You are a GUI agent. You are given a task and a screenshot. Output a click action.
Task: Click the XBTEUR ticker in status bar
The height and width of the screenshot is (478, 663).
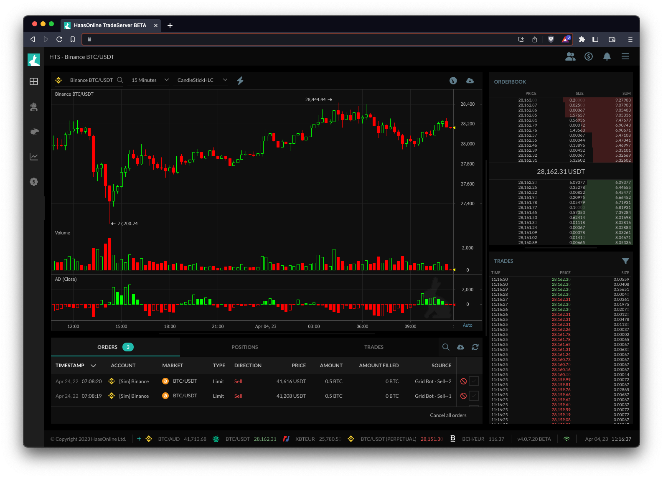pyautogui.click(x=312, y=439)
